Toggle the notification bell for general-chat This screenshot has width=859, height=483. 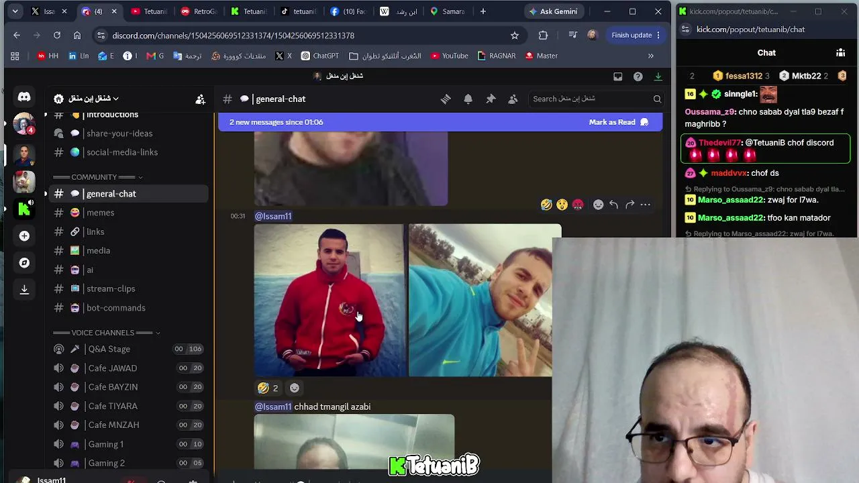pyautogui.click(x=468, y=99)
